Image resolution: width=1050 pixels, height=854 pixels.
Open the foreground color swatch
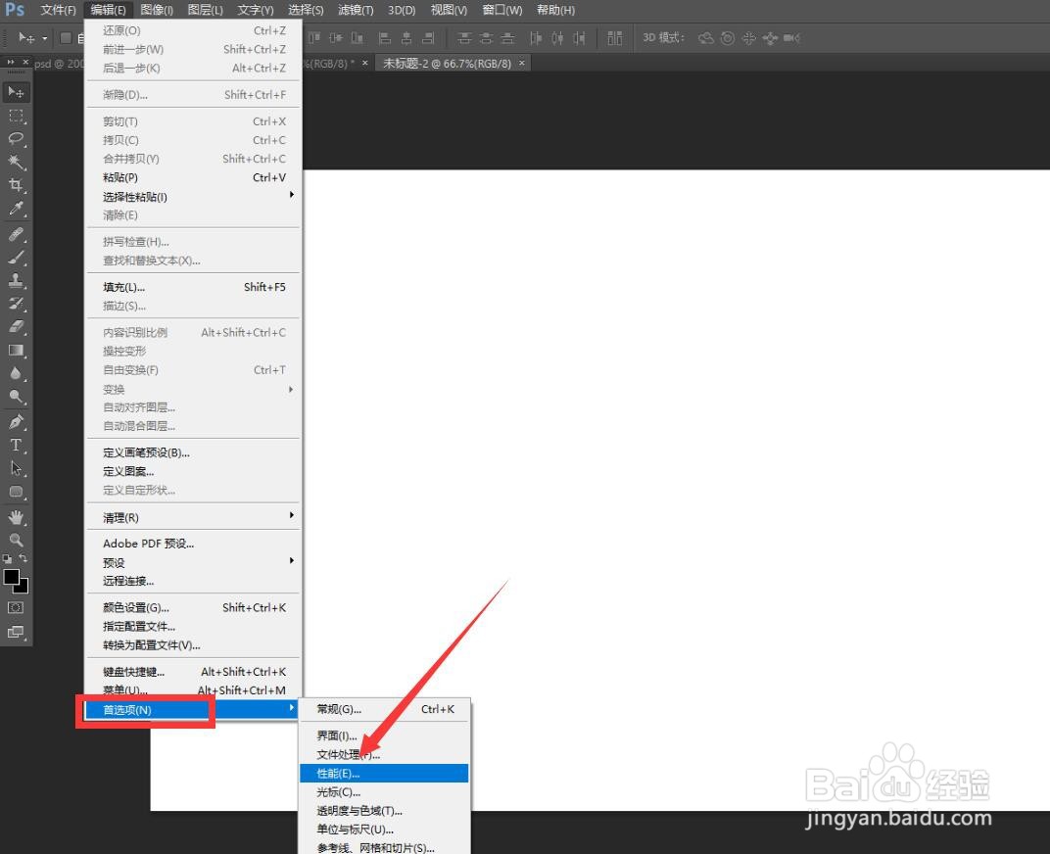tap(12, 577)
